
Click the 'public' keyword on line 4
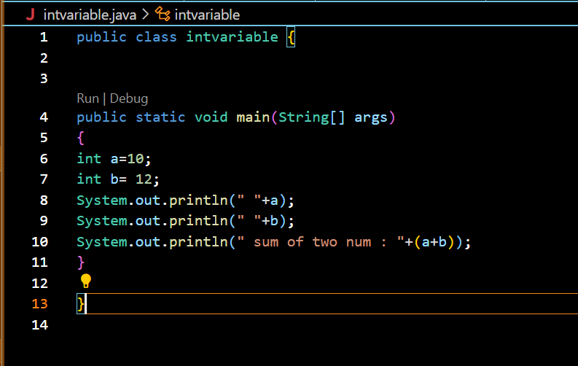(x=101, y=118)
